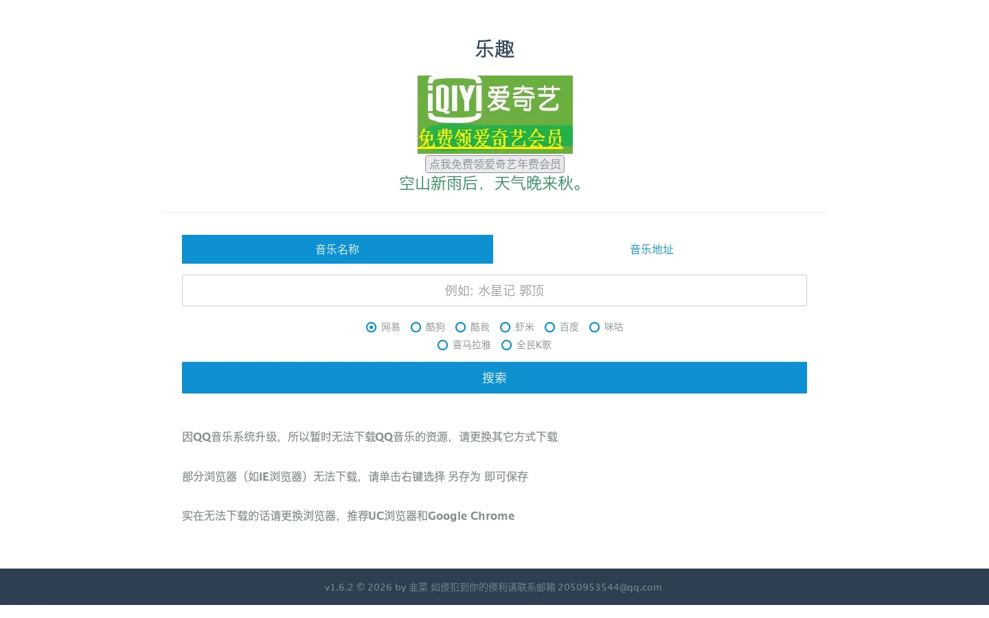This screenshot has width=989, height=618.
Task: Click the 韭菜 author link in footer
Action: coord(418,587)
